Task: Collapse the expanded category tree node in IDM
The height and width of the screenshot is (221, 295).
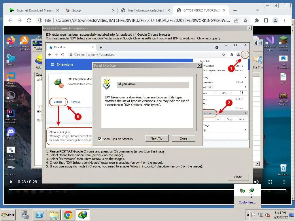Action: pos(38,79)
